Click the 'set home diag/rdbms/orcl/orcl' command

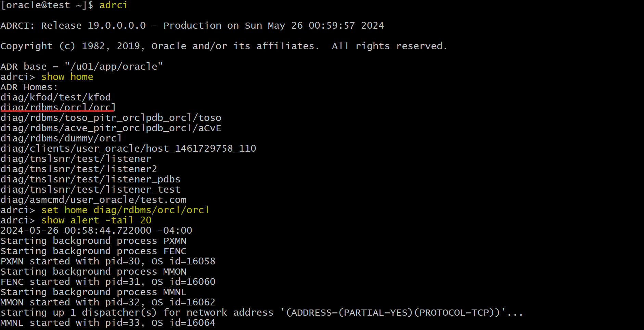(x=125, y=210)
